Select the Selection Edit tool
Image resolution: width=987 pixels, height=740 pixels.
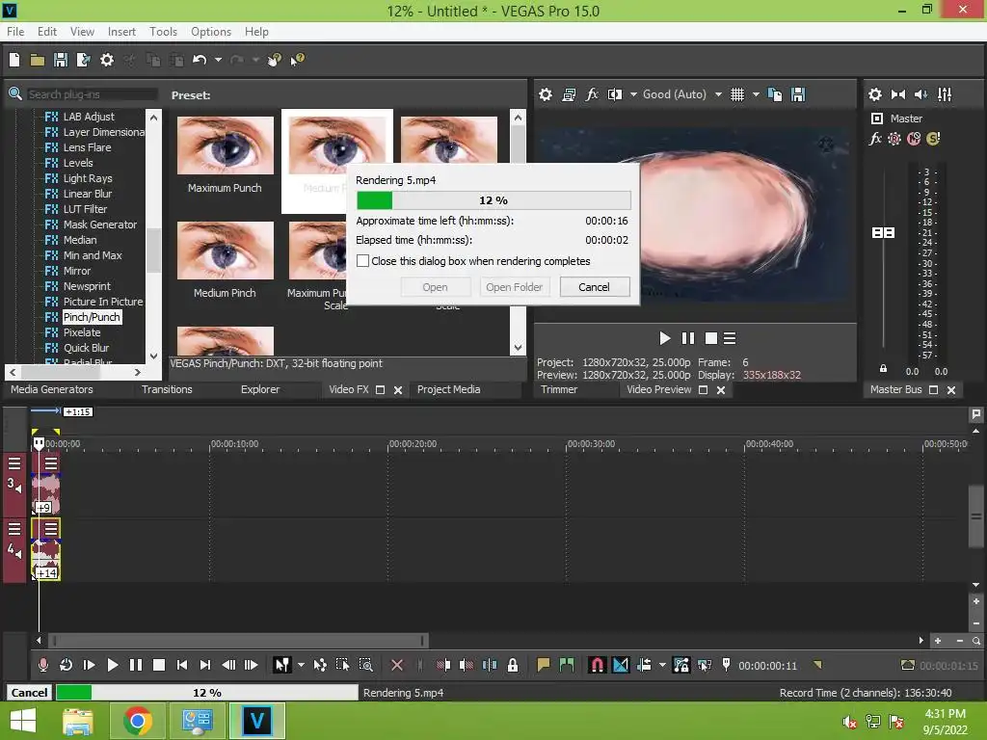(x=342, y=665)
